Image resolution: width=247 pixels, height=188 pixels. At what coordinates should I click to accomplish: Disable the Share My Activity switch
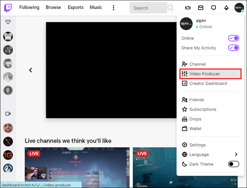(233, 48)
